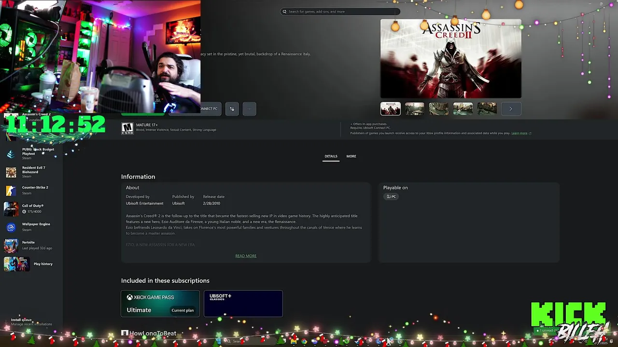
Task: Click the ESRB Mature rating badge
Action: point(127,128)
